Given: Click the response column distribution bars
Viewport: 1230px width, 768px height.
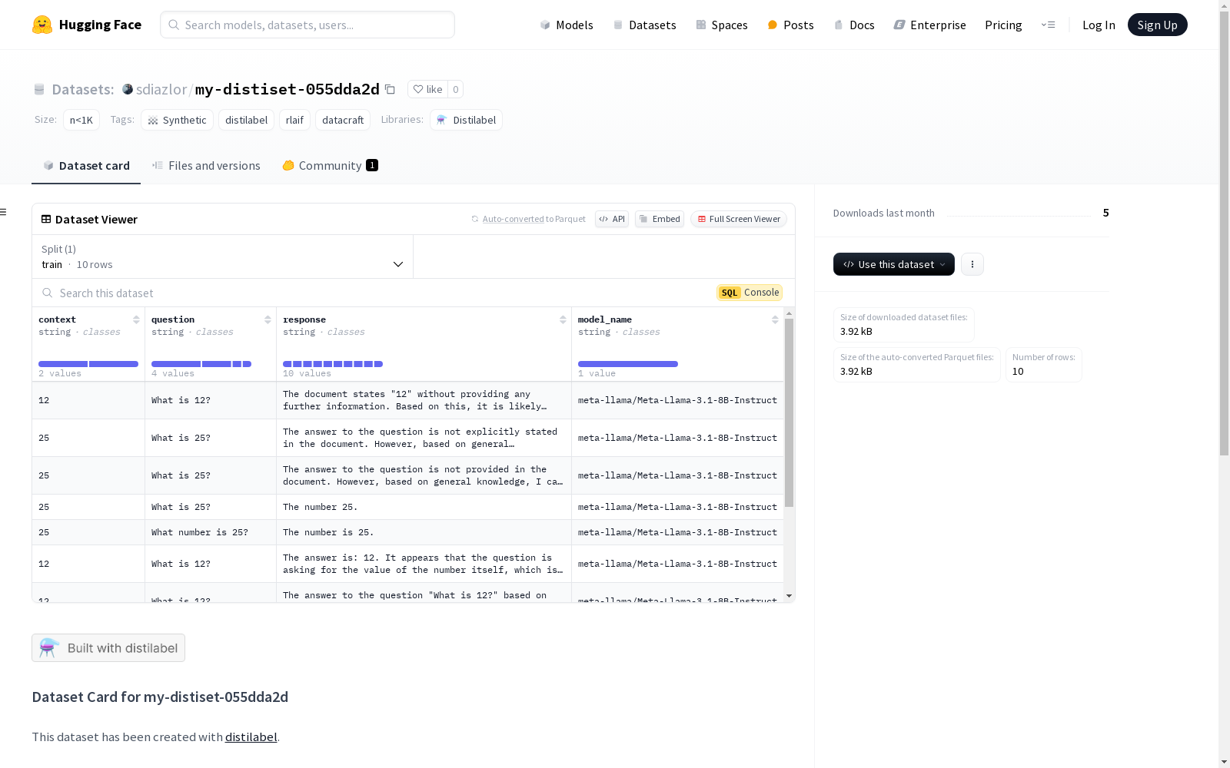Looking at the screenshot, I should click(333, 364).
